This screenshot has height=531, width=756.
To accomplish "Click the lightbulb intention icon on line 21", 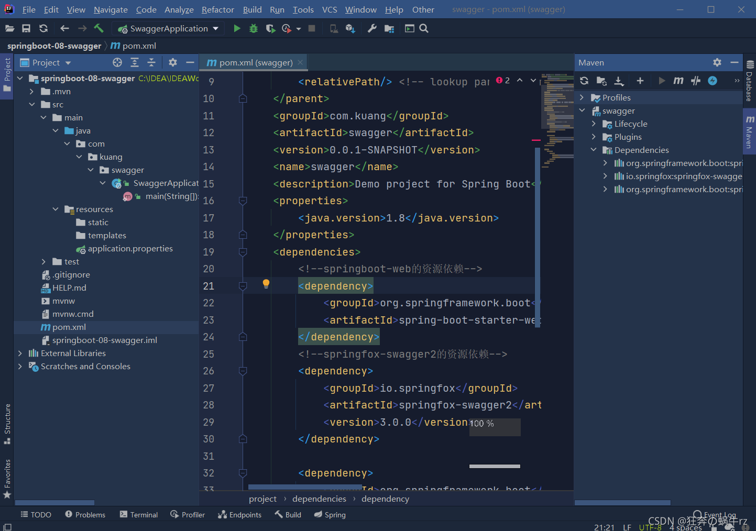I will [x=266, y=284].
